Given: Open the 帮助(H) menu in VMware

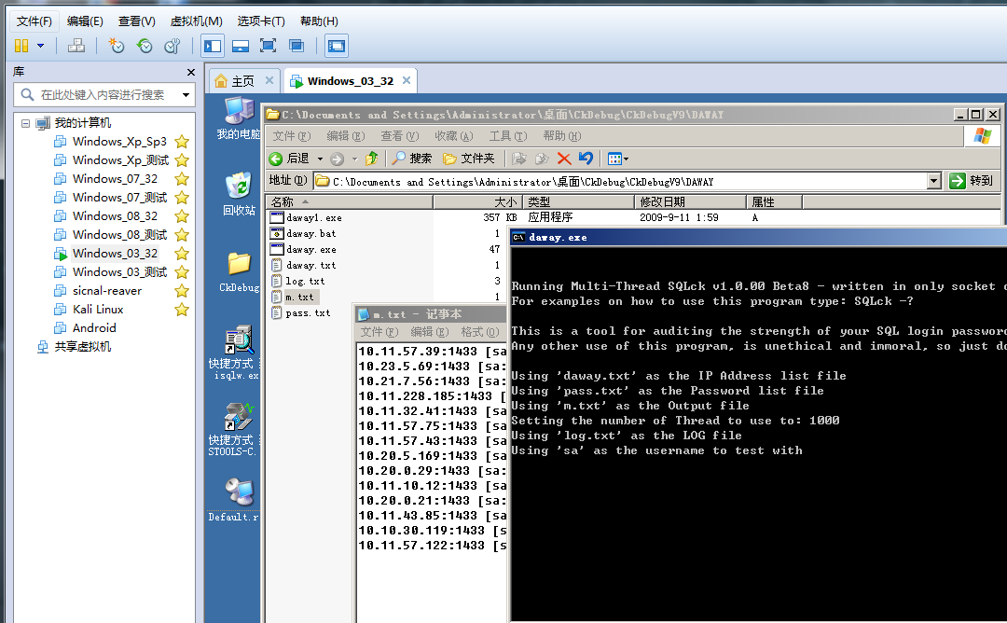Looking at the screenshot, I should tap(319, 21).
